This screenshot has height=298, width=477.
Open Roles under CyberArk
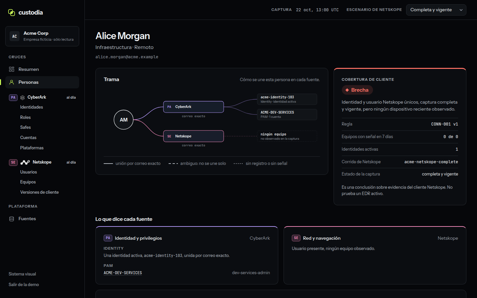(26, 117)
